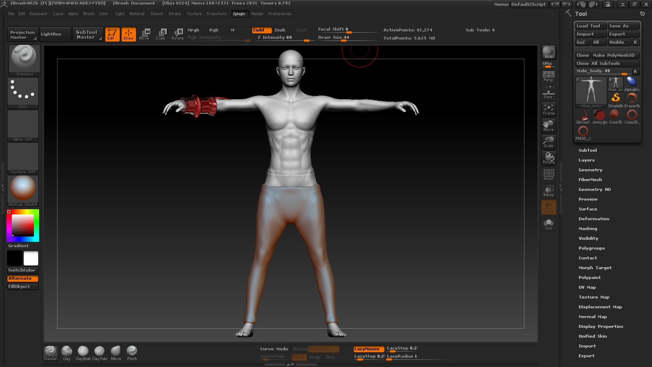Select the ClayBuildup brush at bottom
652x367 pixels.
[x=83, y=353]
